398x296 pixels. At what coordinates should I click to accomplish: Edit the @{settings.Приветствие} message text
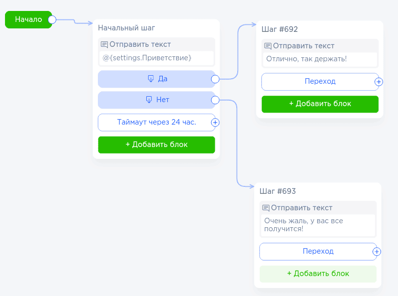(x=156, y=58)
